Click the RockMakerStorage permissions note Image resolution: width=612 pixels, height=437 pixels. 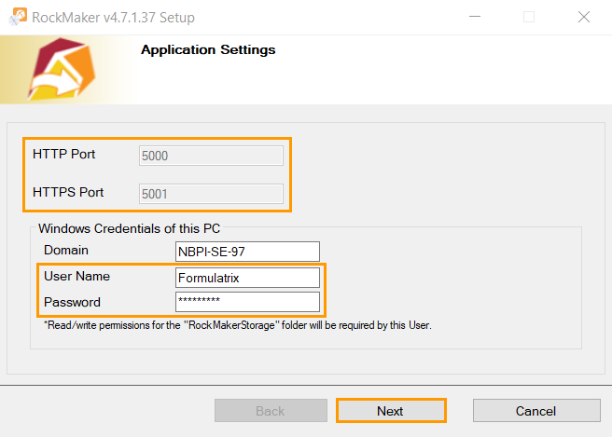click(237, 326)
